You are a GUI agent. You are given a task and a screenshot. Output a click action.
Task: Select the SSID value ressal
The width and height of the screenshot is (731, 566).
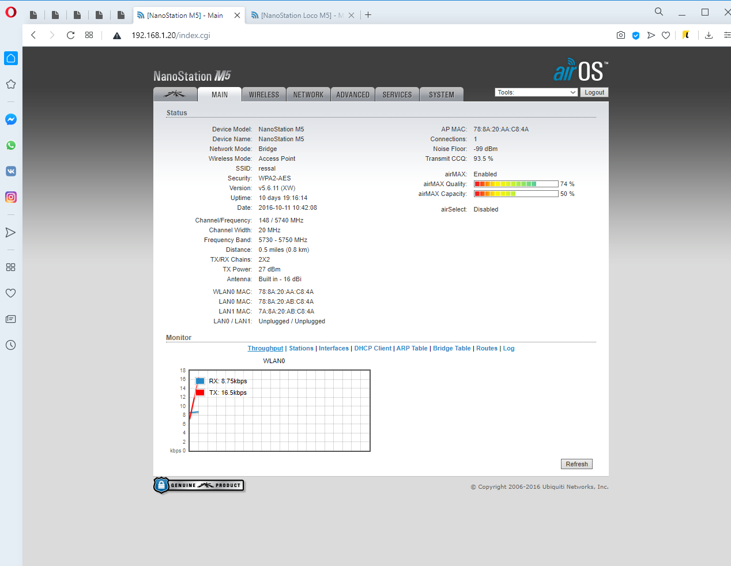(x=267, y=168)
